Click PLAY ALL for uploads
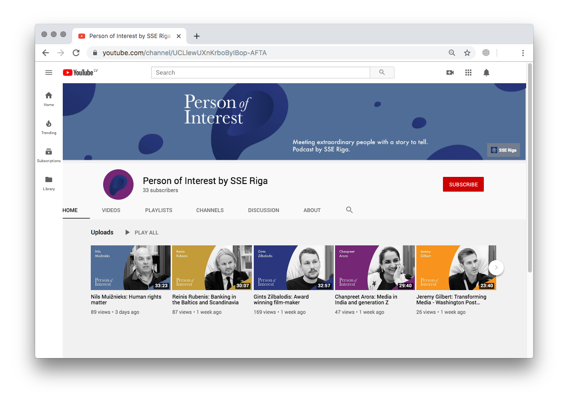This screenshot has height=398, width=567. 142,233
